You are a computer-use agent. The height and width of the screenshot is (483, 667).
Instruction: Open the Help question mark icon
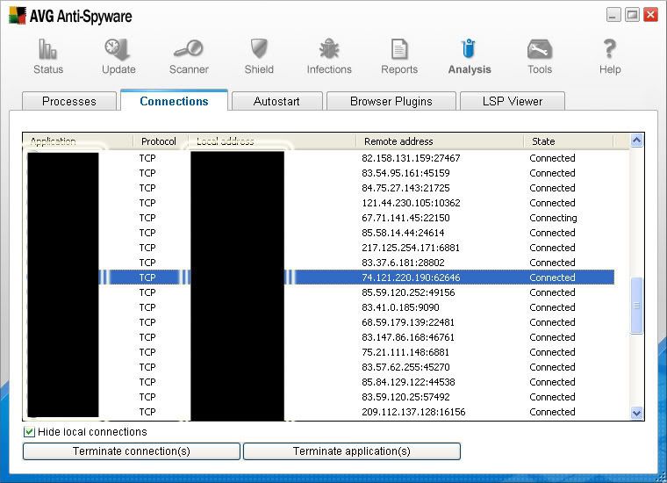click(x=610, y=48)
